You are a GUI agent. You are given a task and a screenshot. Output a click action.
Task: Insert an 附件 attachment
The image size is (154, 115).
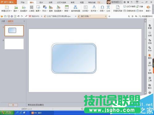click(140, 11)
